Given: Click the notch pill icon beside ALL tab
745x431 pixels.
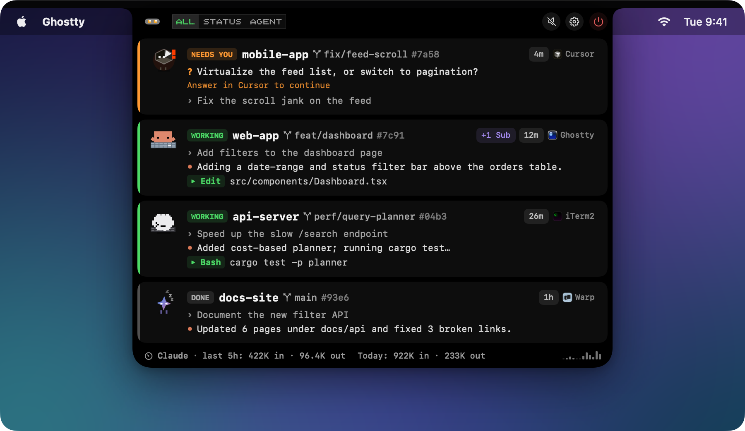Looking at the screenshot, I should pos(152,22).
